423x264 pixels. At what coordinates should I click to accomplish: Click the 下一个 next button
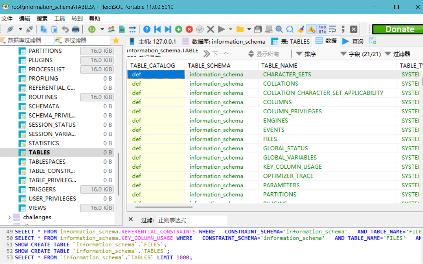coord(216,54)
